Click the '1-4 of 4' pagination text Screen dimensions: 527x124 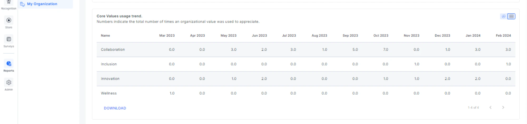coord(473,108)
